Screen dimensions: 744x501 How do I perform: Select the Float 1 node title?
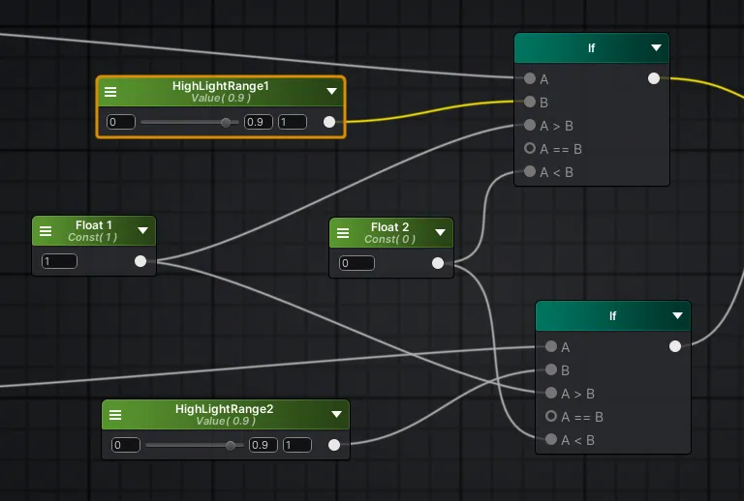[94, 226]
